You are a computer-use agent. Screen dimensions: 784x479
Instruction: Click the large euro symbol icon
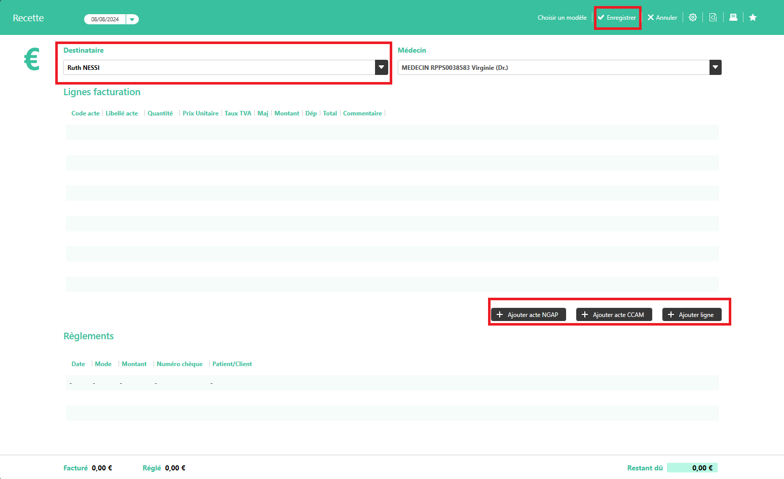[x=32, y=60]
